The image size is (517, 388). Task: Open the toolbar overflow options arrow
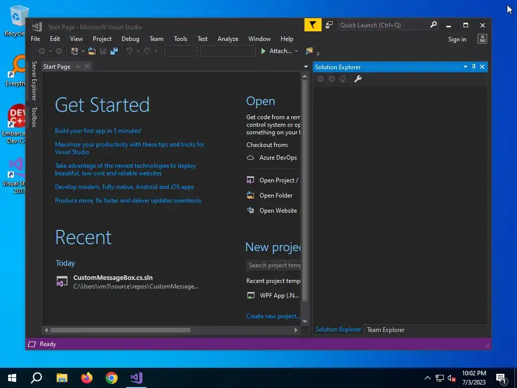pos(318,53)
